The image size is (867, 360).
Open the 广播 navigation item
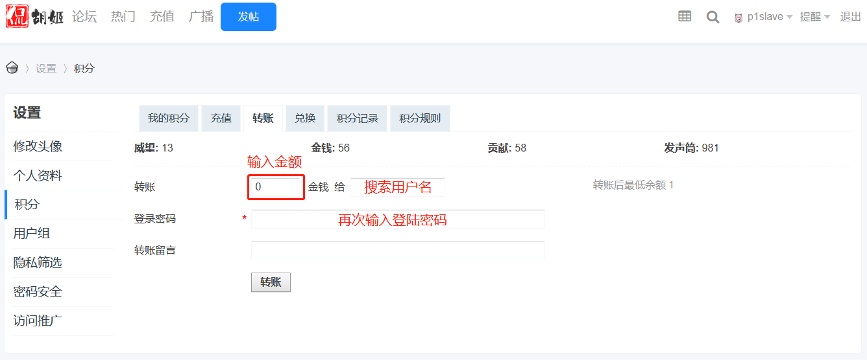tap(201, 17)
